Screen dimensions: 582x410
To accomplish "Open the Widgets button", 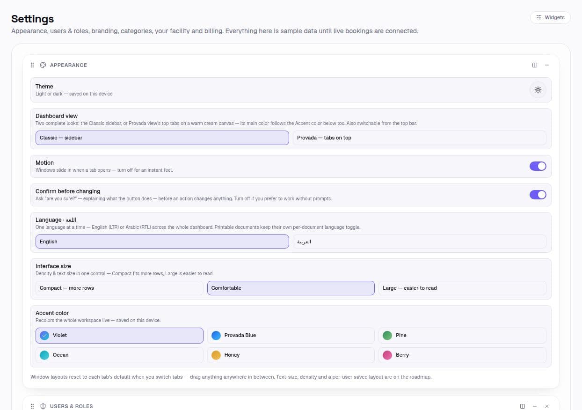I will click(x=550, y=17).
